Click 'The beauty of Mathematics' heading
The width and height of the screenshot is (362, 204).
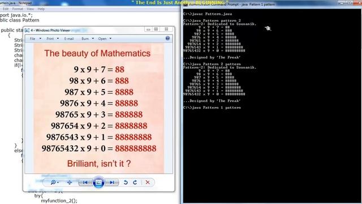pos(97,53)
